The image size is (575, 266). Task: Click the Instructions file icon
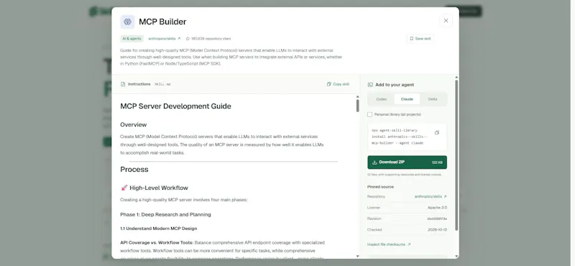123,84
